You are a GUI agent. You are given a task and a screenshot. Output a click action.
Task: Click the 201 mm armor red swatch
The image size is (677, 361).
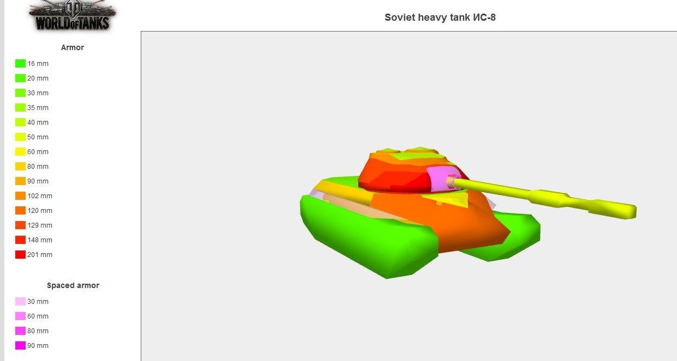[20, 255]
